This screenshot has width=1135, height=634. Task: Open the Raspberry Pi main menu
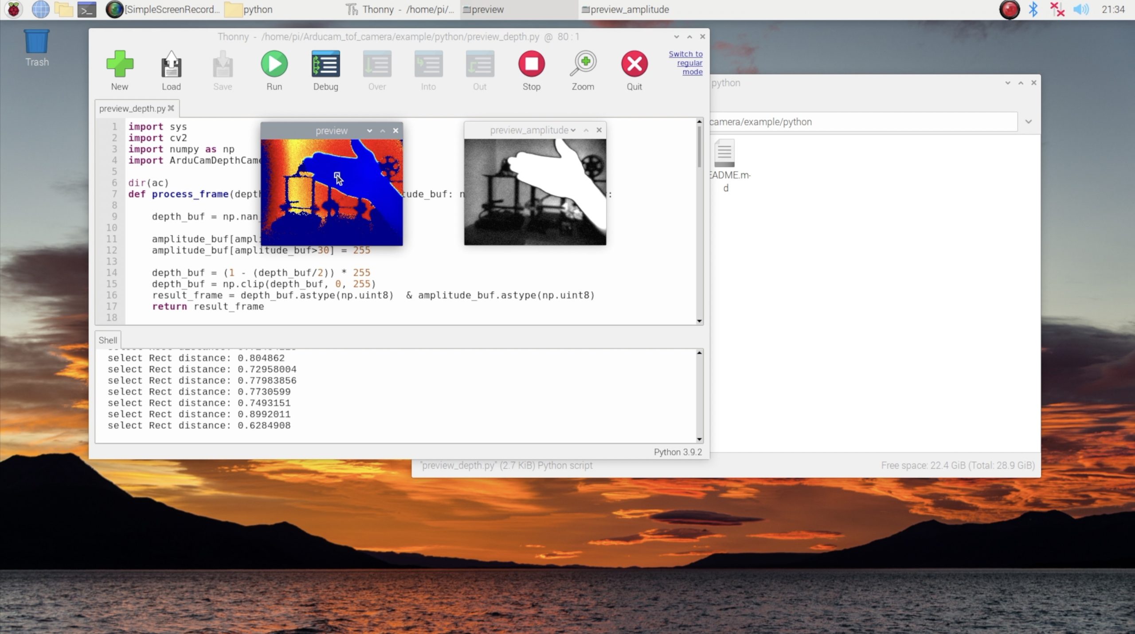point(13,9)
